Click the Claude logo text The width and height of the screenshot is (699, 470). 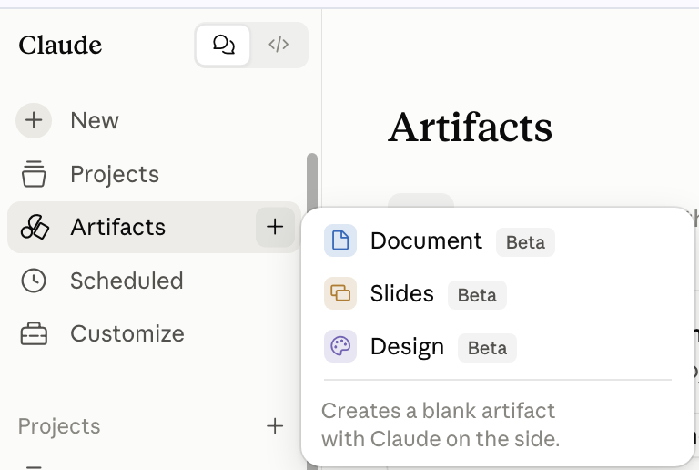click(x=60, y=45)
